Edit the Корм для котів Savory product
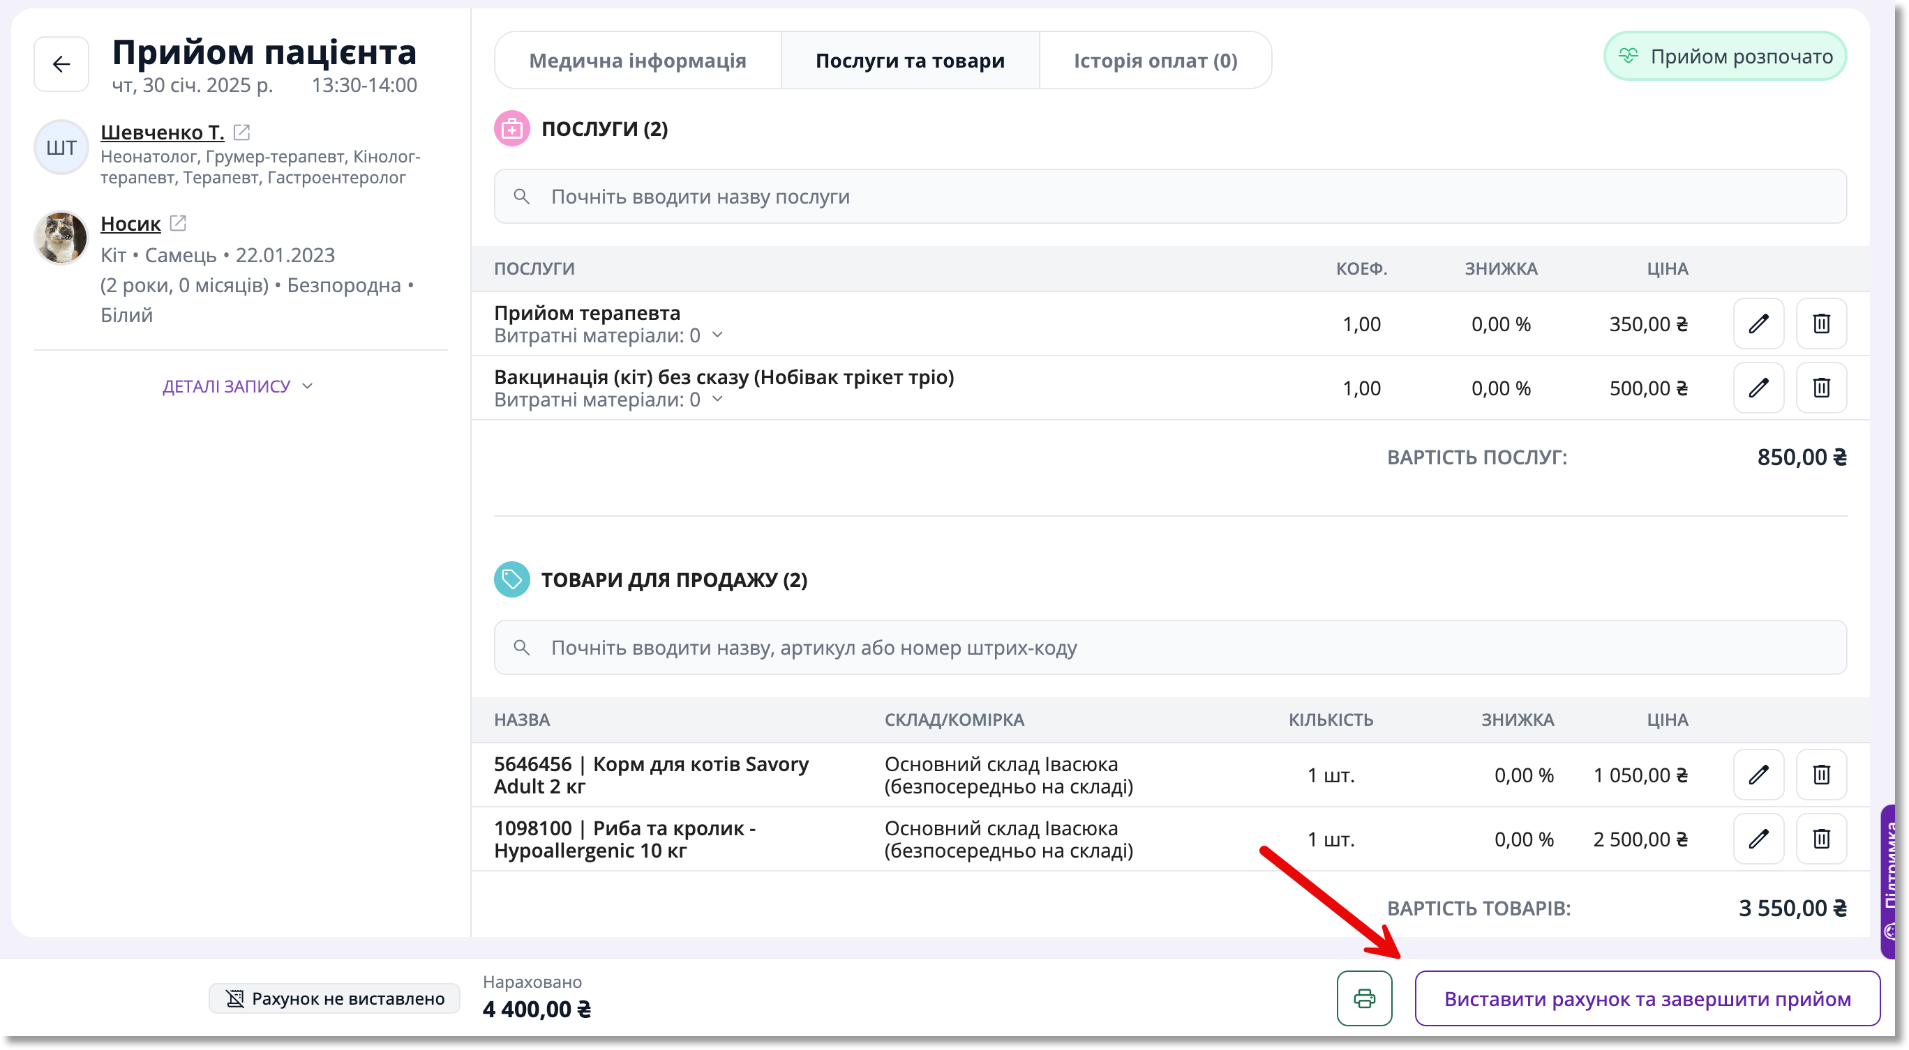 1758,775
